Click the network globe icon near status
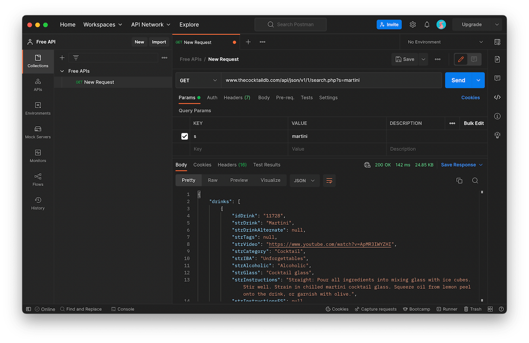This screenshot has width=529, height=343. (367, 165)
